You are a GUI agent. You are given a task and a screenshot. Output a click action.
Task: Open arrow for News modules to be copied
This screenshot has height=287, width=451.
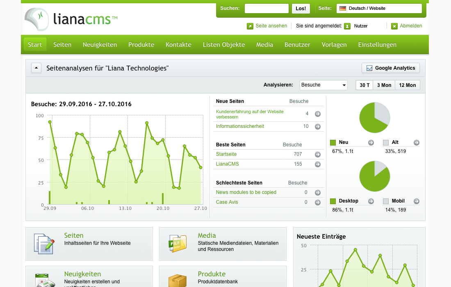pos(317,193)
